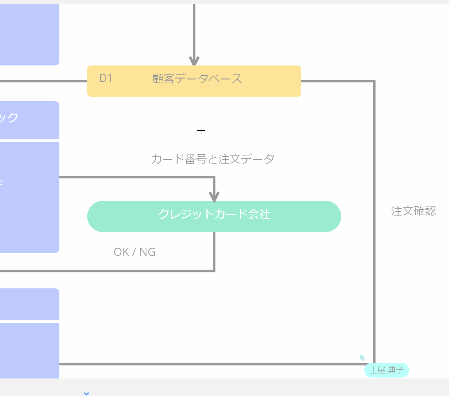Screen dimensions: 449x396
Task: Click the arrowhead pointing into クレジットカード会社
Action: (x=214, y=196)
